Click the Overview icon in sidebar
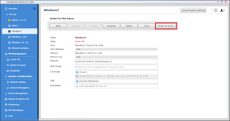The image size is (230, 121). (6, 9)
